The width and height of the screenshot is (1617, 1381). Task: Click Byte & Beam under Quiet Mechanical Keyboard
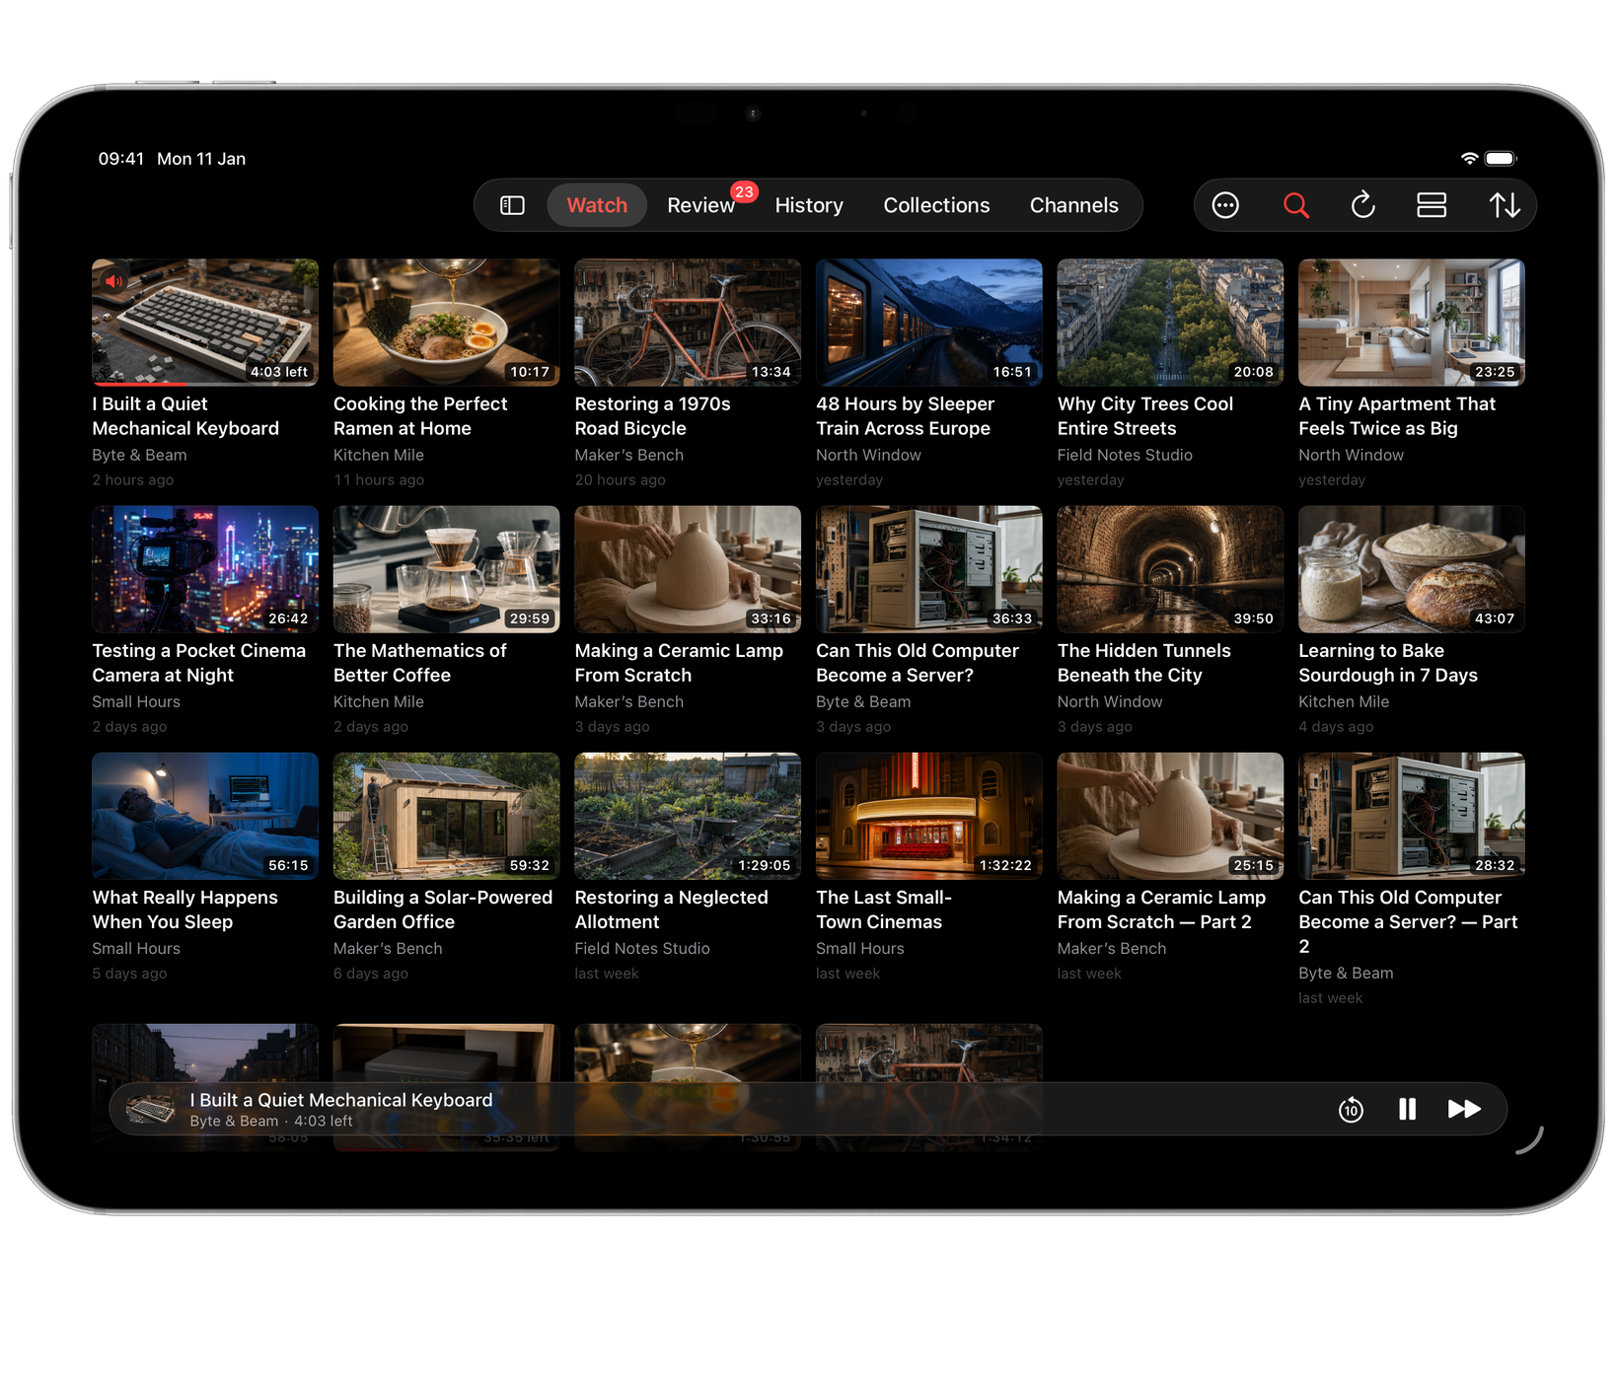pos(139,455)
